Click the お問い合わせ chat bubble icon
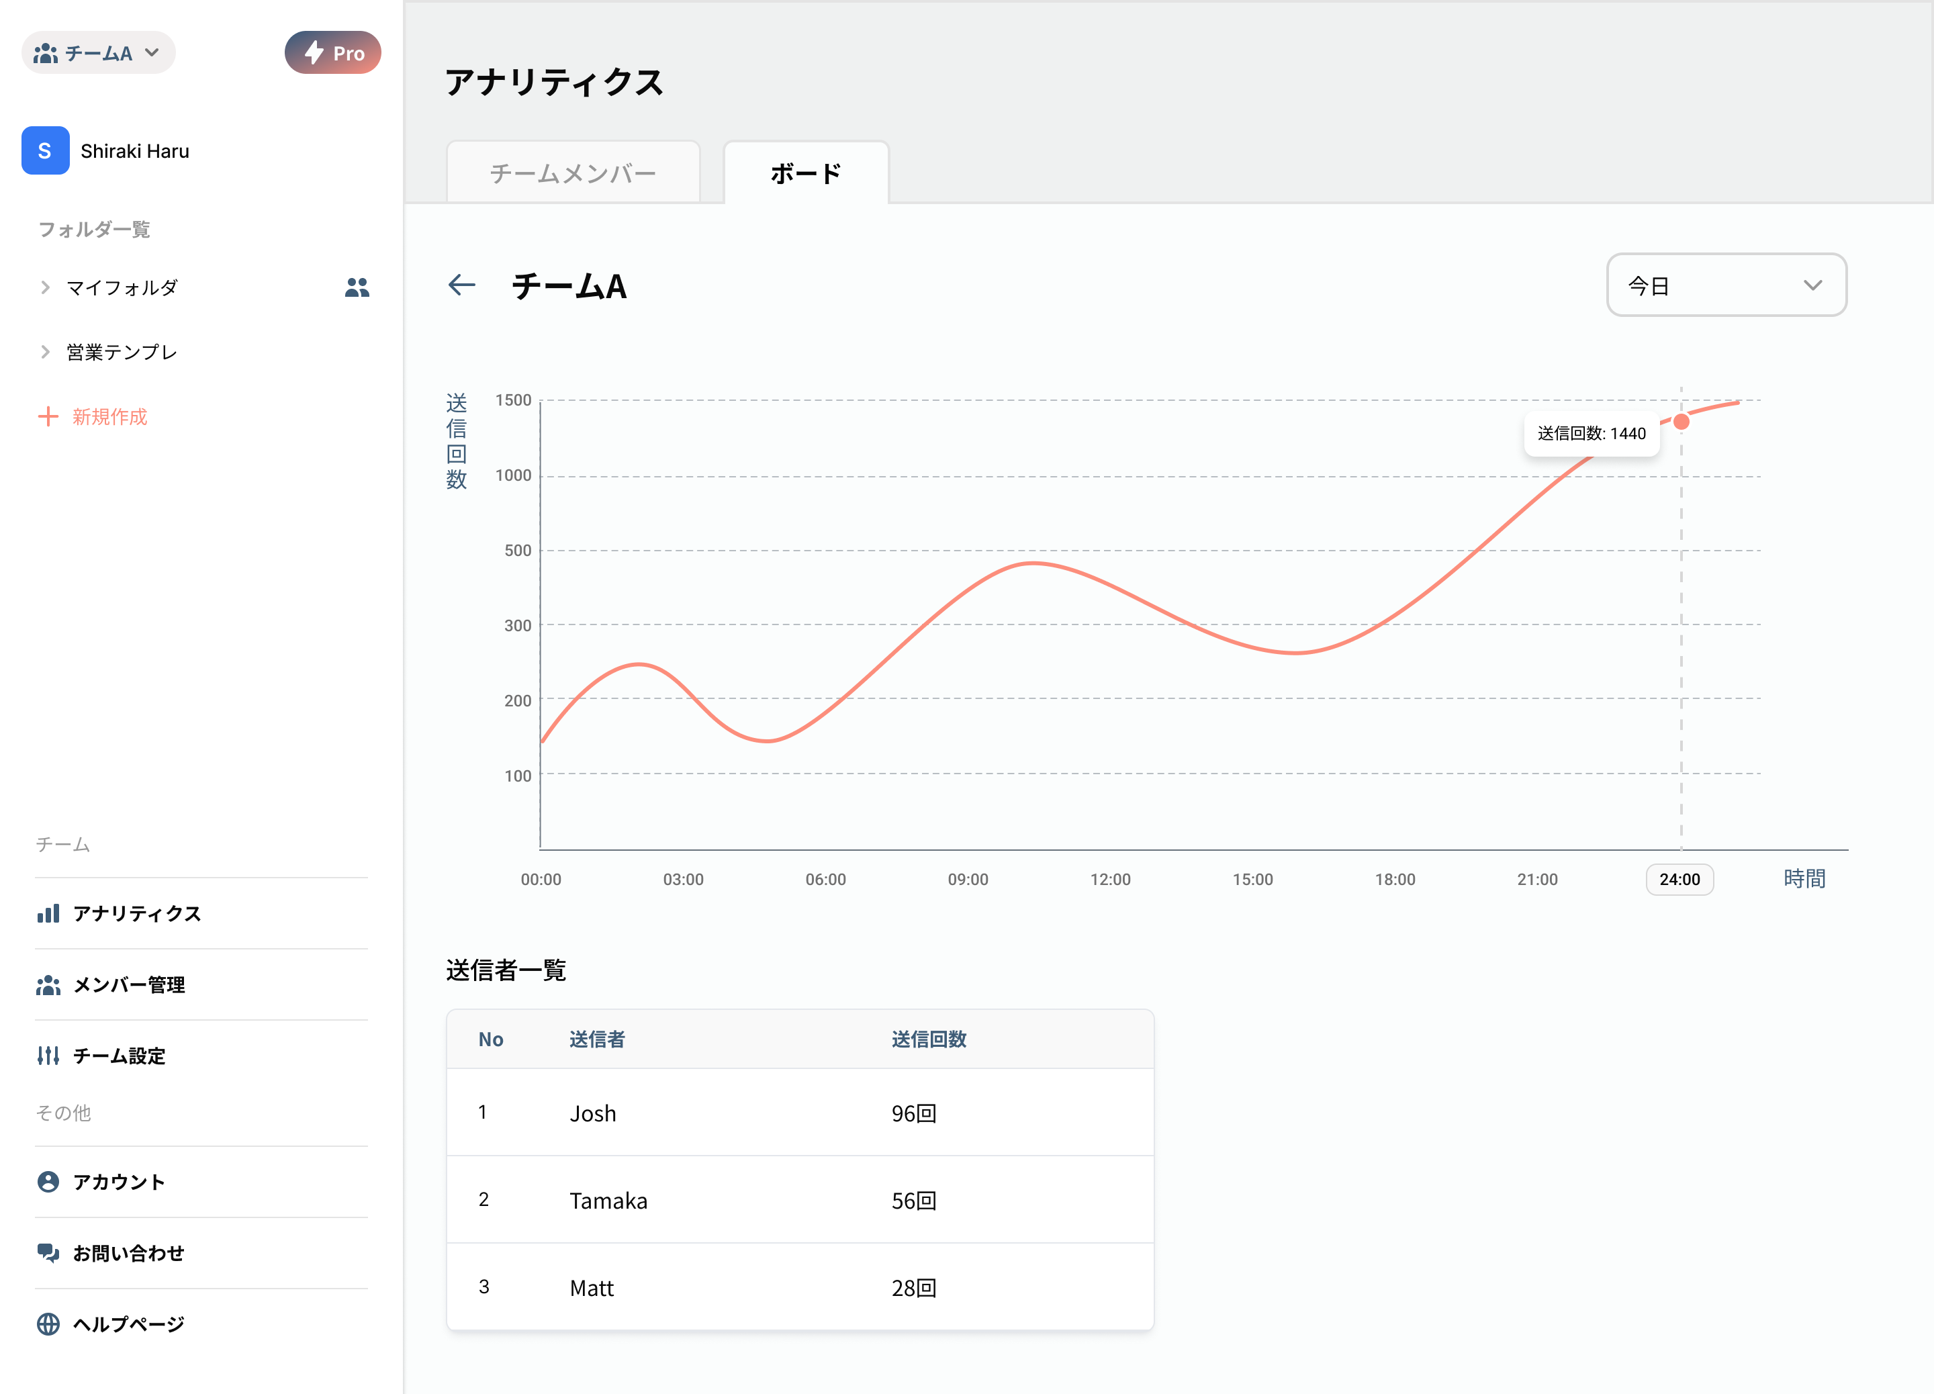1934x1394 pixels. [x=48, y=1252]
